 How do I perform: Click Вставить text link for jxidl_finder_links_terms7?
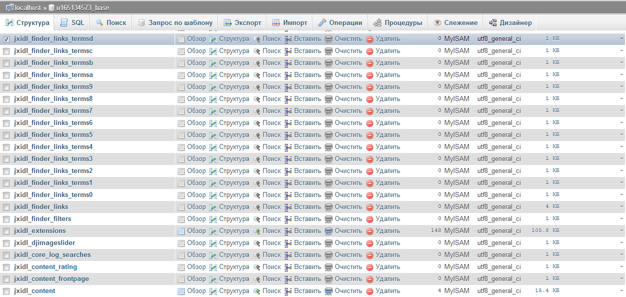(x=308, y=111)
